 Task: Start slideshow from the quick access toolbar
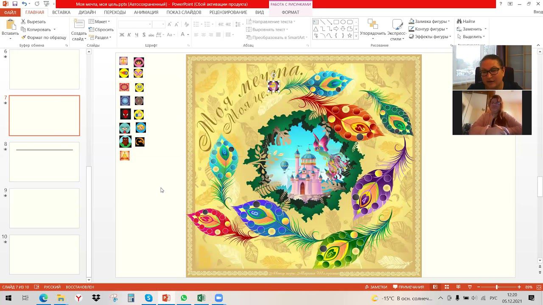click(x=46, y=4)
